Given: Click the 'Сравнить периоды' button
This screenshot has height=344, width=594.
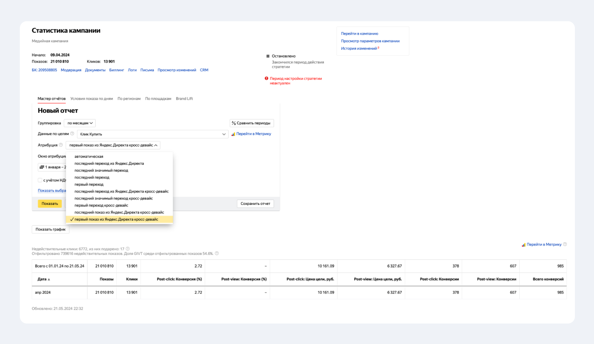Looking at the screenshot, I should point(252,123).
